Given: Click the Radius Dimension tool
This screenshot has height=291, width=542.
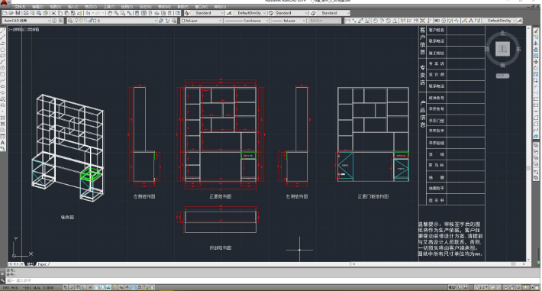Looking at the screenshot, I should [x=376, y=21].
